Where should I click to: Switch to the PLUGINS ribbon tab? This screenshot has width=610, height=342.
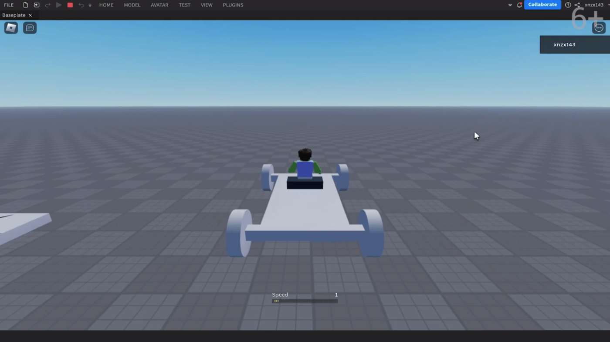[x=233, y=5]
